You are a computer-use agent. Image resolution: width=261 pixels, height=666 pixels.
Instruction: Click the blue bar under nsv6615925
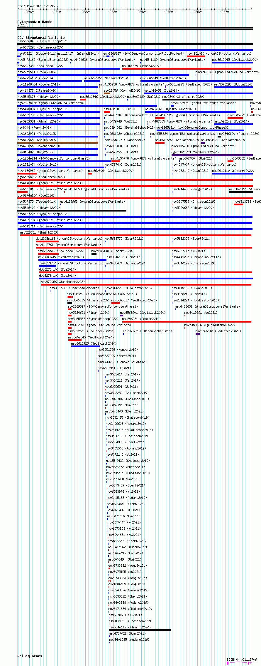pos(85,346)
